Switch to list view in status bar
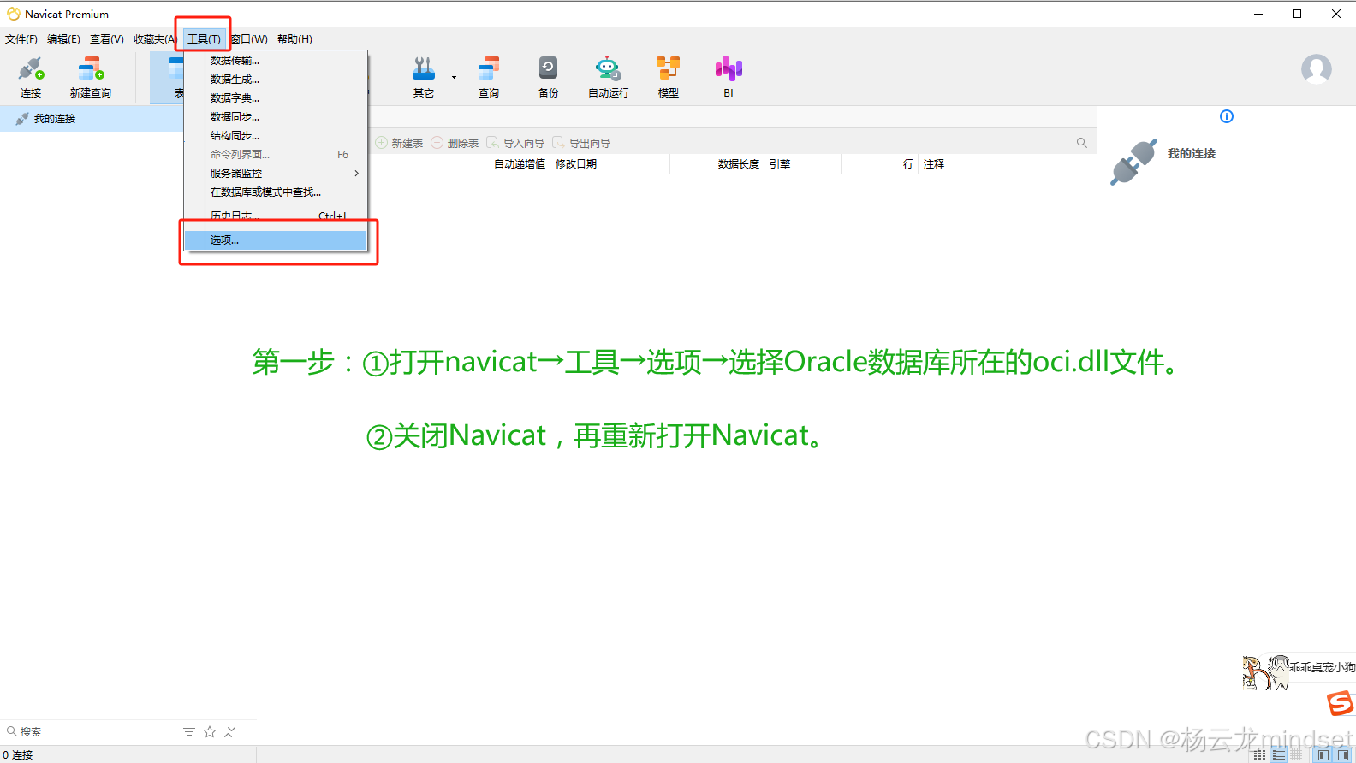The height and width of the screenshot is (763, 1356). point(1279,754)
